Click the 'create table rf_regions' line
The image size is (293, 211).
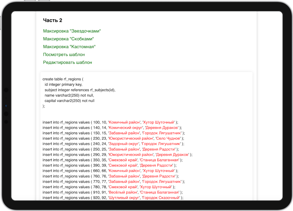point(63,79)
